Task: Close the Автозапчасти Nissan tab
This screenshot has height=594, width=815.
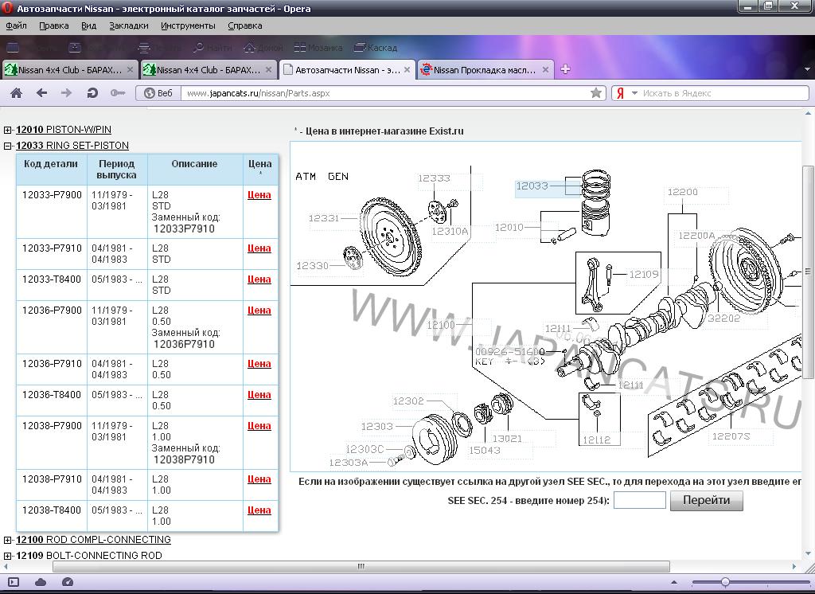Action: pyautogui.click(x=407, y=69)
